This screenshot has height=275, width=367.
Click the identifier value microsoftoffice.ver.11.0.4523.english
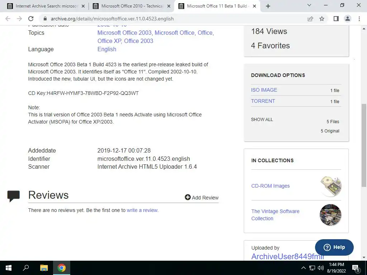tap(144, 159)
